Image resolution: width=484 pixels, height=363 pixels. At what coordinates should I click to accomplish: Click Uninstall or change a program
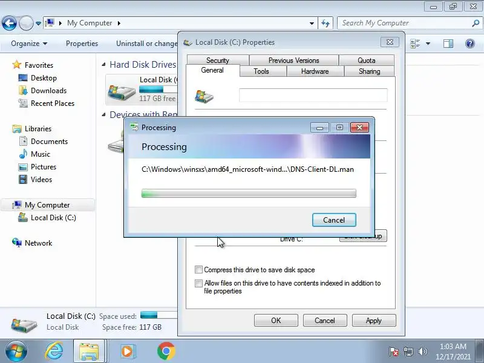coord(146,44)
